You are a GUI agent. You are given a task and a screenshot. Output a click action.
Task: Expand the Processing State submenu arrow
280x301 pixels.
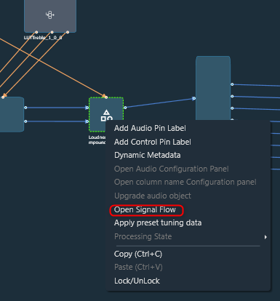click(x=265, y=237)
